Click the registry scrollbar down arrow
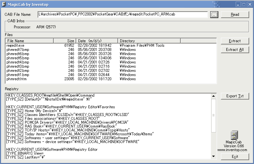 (213, 156)
